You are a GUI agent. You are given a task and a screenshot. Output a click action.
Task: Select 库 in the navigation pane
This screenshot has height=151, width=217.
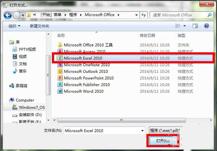14,42
